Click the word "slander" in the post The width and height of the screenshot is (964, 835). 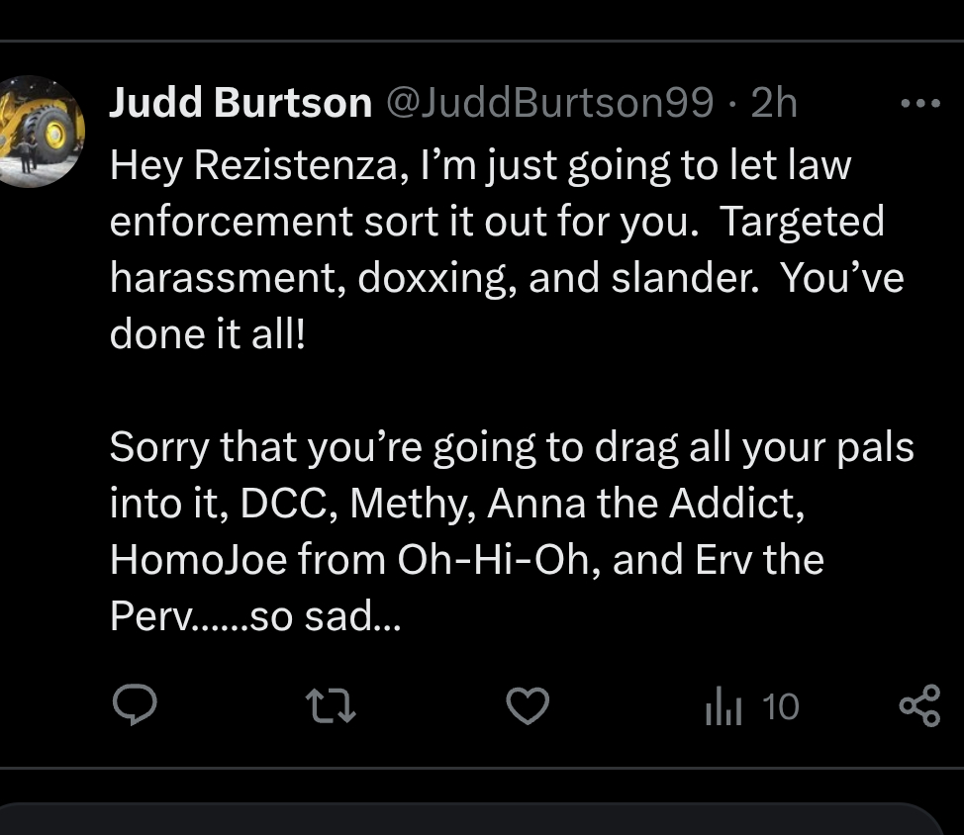[x=683, y=278]
